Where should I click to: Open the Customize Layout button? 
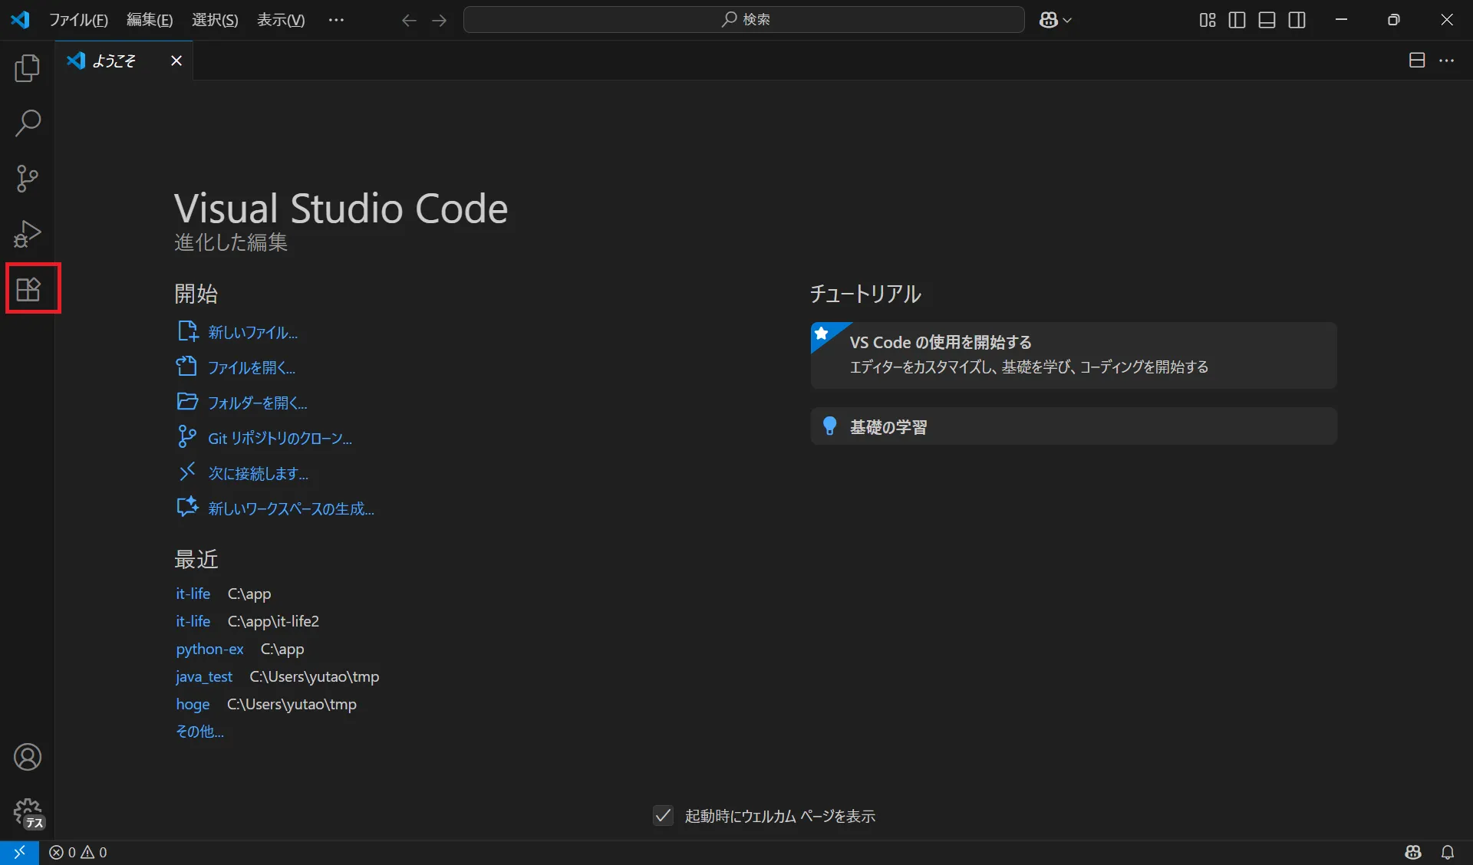(x=1208, y=20)
